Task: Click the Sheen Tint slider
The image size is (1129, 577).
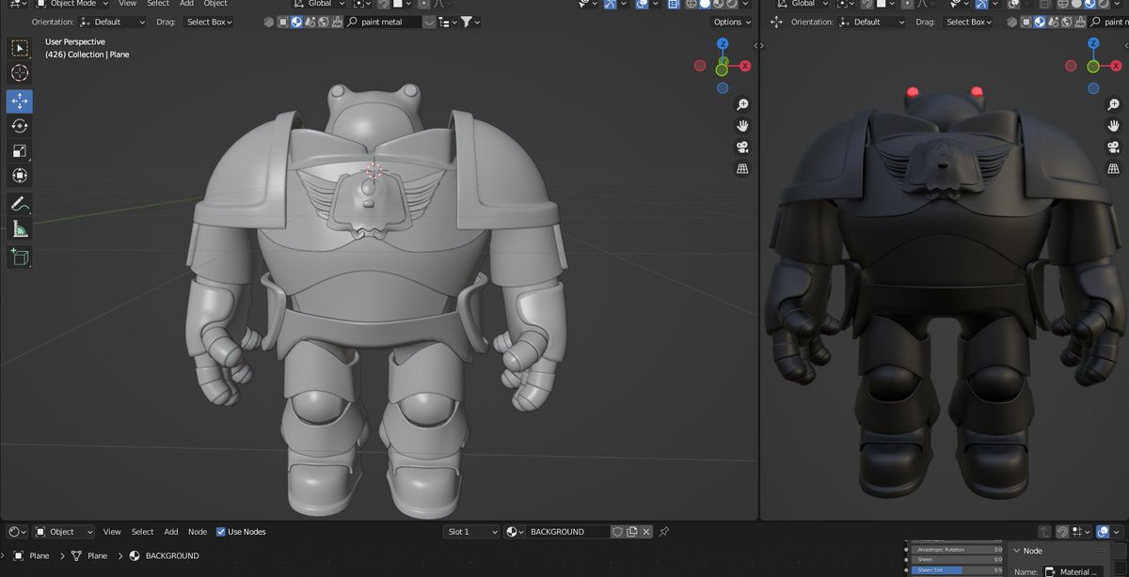Action: (957, 569)
